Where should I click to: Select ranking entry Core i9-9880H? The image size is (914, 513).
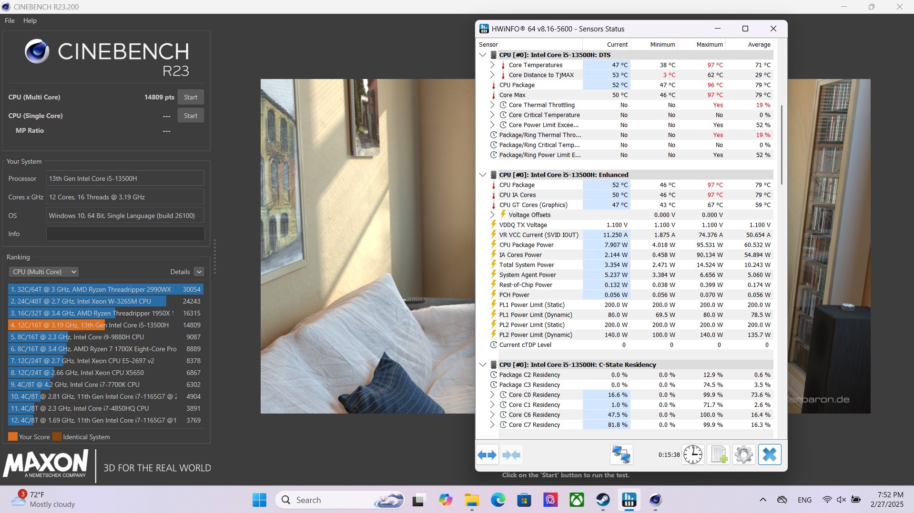pos(106,337)
